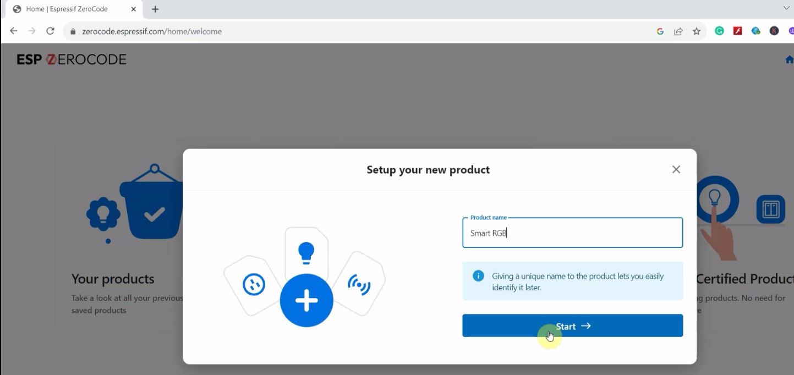Open the Flash extension icon

(738, 31)
